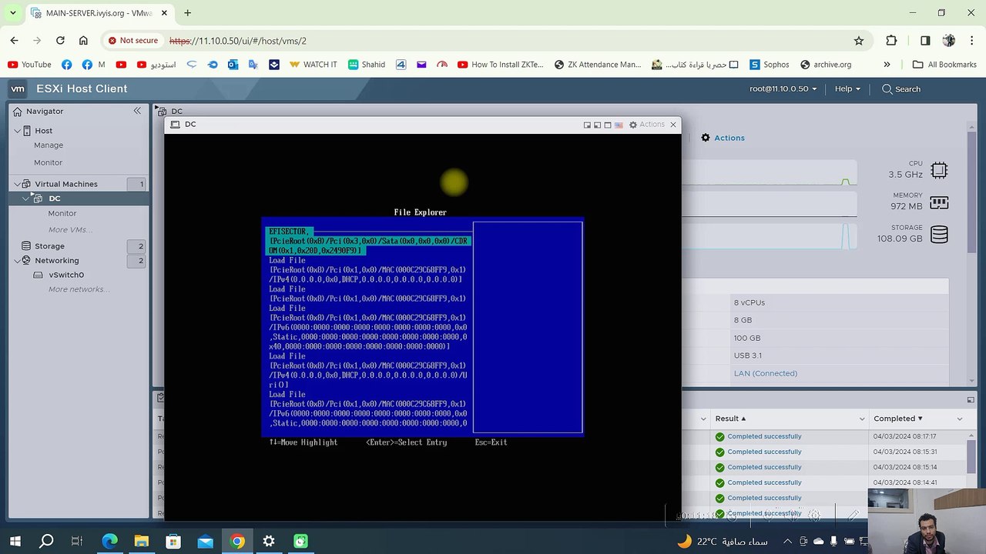Click the console Actions gear icon
Screen dimensions: 986x554
(x=633, y=125)
